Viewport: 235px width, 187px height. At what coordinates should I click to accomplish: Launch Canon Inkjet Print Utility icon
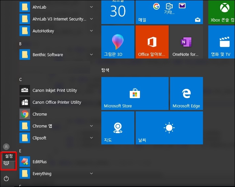pos(25,90)
